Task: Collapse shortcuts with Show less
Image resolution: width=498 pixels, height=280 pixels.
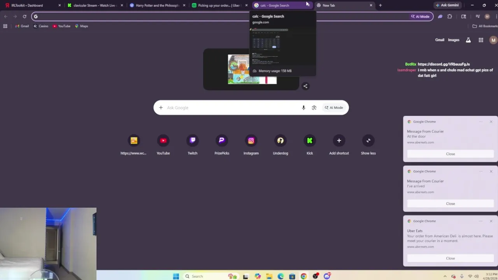Action: 368,145
